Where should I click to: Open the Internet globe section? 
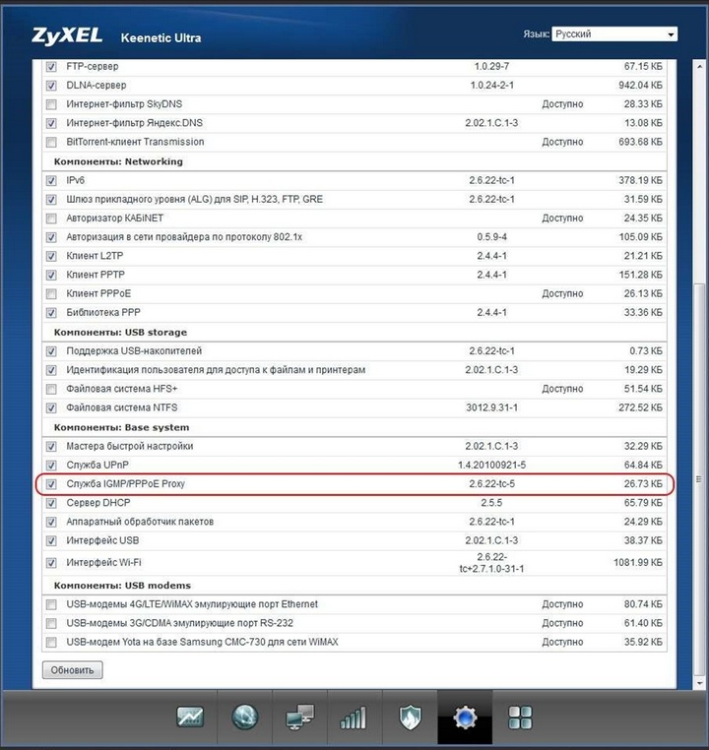click(244, 718)
